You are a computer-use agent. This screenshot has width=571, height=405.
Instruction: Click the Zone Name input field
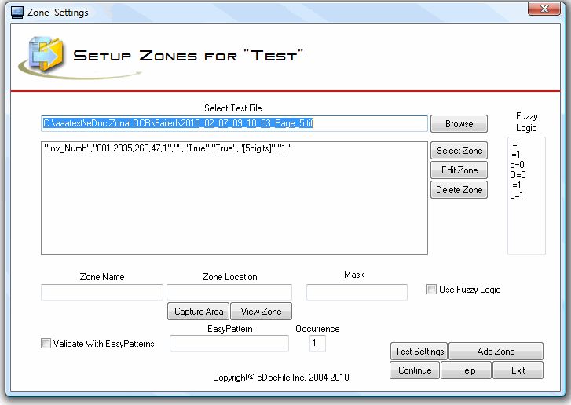(102, 292)
